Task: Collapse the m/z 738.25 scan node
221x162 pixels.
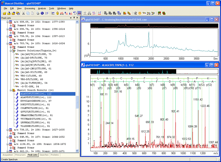Action: (x=7, y=130)
